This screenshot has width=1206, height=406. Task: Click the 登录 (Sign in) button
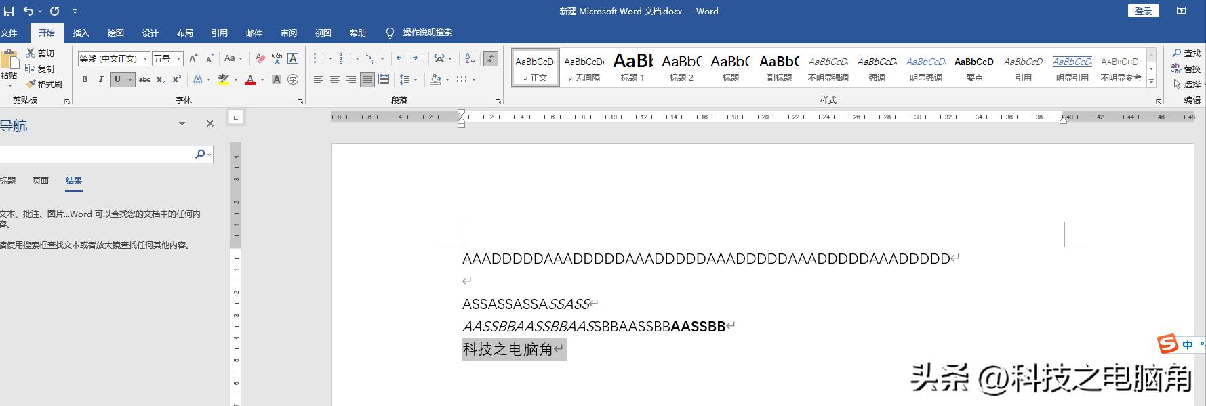pos(1144,11)
